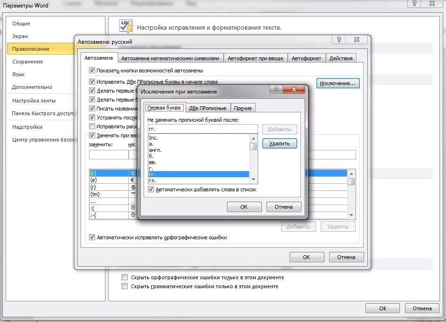Select (r) row in replacements list
446x322 pixels.
[x=113, y=187]
